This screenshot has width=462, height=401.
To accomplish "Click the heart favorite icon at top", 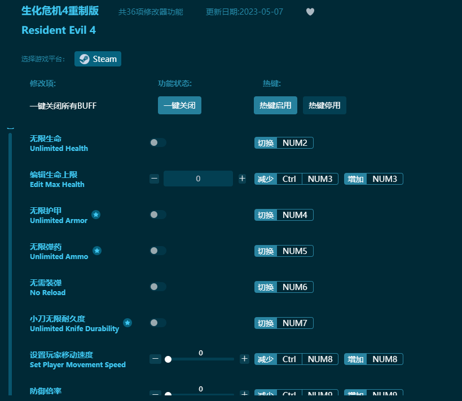I will [x=310, y=11].
